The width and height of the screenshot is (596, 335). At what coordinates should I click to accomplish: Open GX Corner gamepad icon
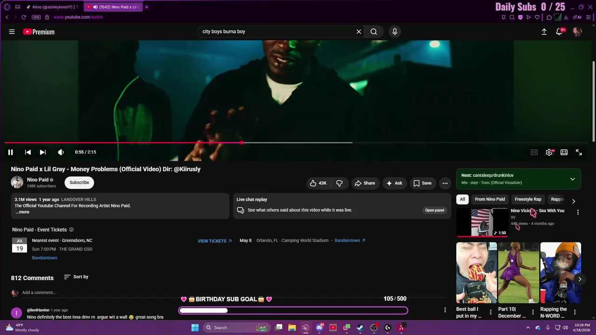18,7
